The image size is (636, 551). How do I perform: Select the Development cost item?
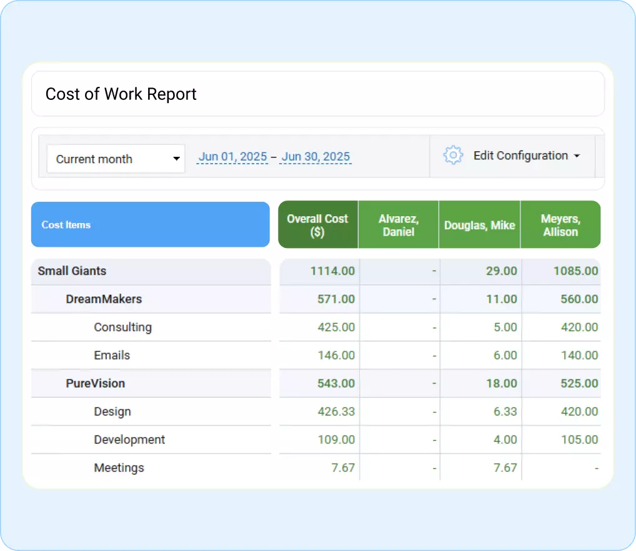129,439
